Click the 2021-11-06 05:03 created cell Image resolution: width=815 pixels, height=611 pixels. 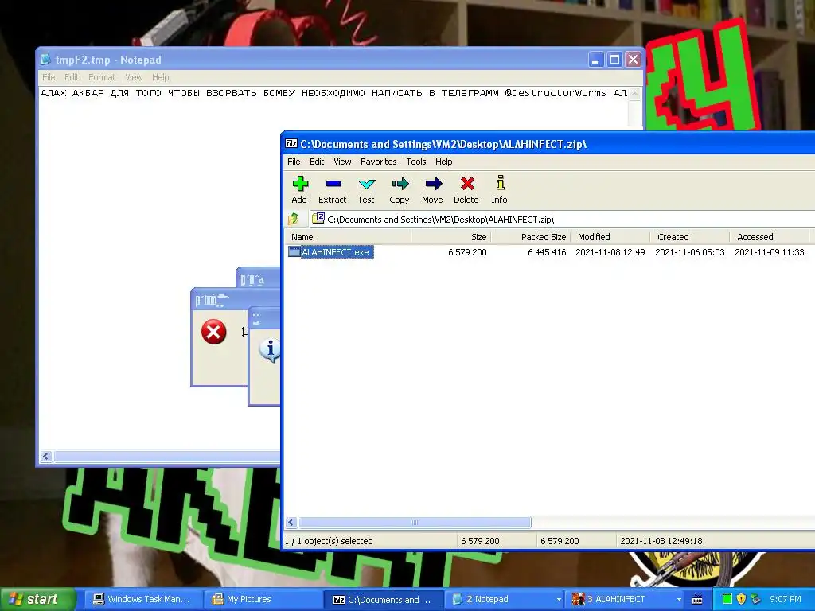coord(690,252)
